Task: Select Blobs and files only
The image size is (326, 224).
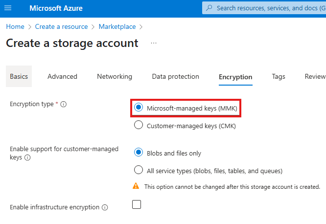Action: click(x=139, y=153)
